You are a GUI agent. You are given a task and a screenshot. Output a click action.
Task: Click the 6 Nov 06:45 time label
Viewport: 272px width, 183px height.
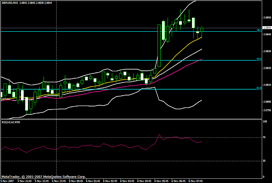(179, 181)
